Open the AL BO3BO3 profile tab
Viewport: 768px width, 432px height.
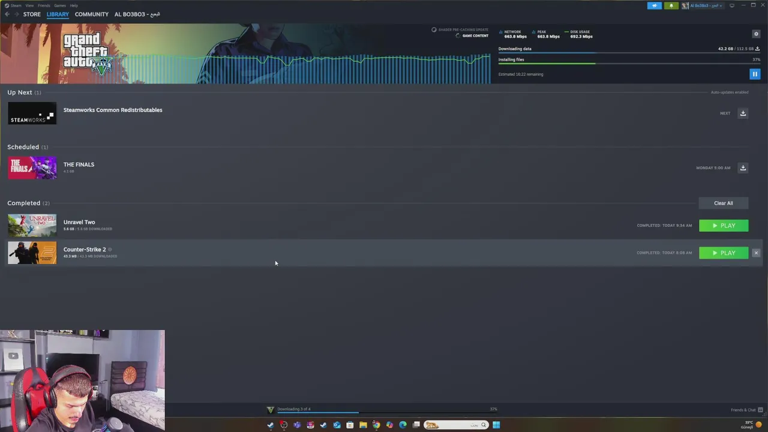(137, 14)
